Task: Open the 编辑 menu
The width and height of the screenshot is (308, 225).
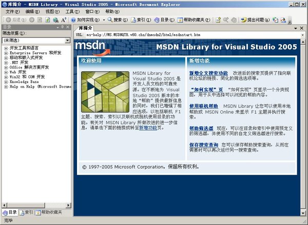Action: (x=32, y=12)
